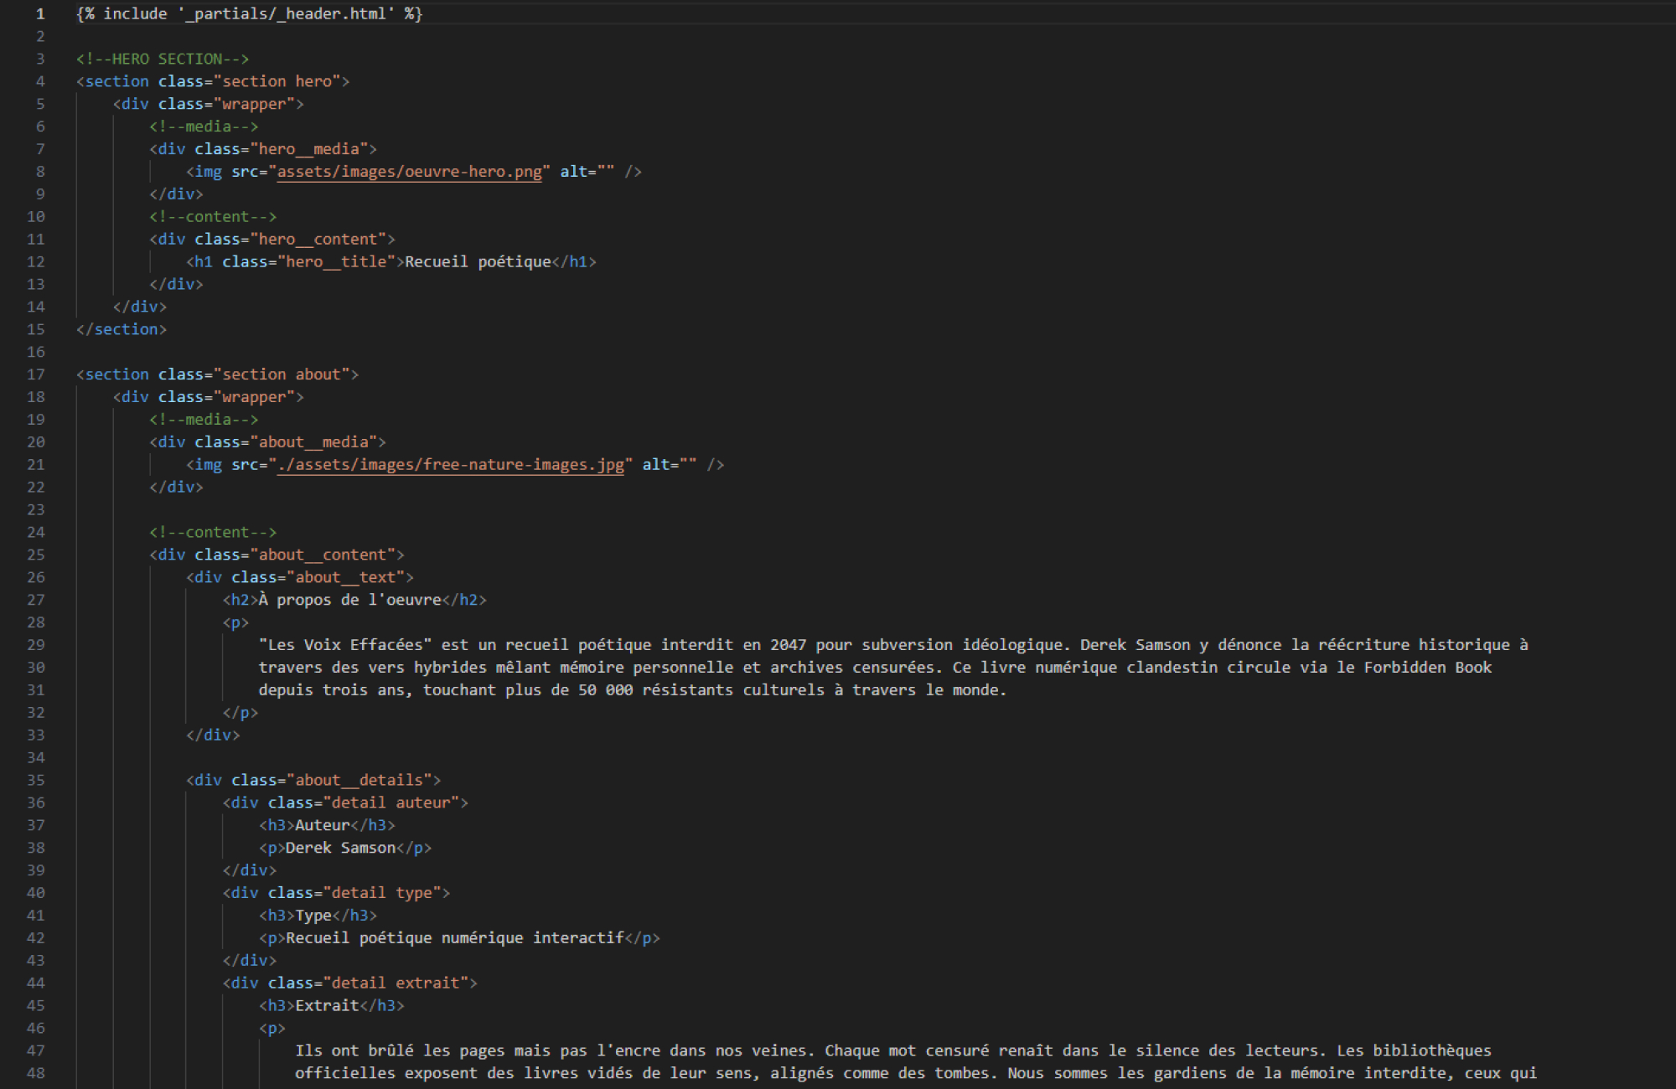The width and height of the screenshot is (1676, 1089).
Task: Click the 'Recueil poétique numérique interactif' text
Action: [x=455, y=938]
